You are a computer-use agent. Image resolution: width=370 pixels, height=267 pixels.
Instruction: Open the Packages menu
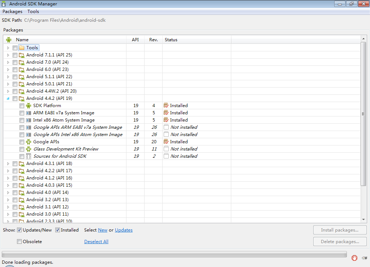click(x=12, y=12)
